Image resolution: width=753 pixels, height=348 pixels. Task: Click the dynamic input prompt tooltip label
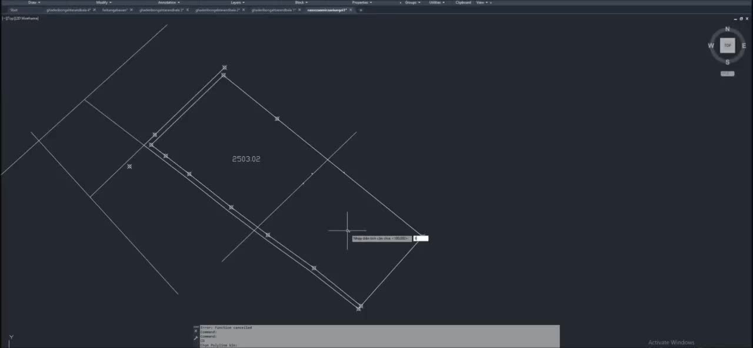click(381, 238)
